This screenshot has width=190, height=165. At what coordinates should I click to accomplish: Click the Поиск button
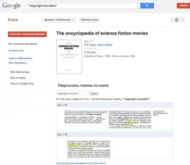coord(94,94)
